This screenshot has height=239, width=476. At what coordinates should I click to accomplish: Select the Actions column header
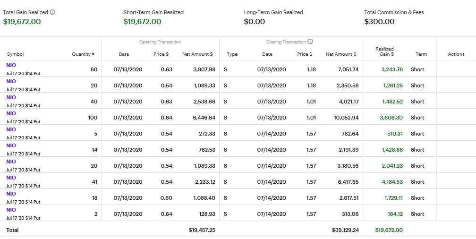pyautogui.click(x=456, y=54)
